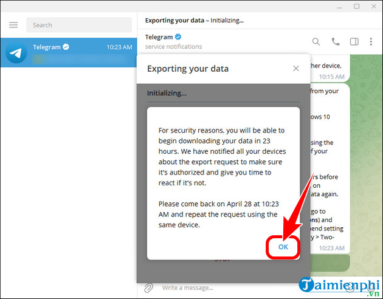Image resolution: width=383 pixels, height=299 pixels.
Task: Click the verified badge in the chat list
Action: click(65, 47)
